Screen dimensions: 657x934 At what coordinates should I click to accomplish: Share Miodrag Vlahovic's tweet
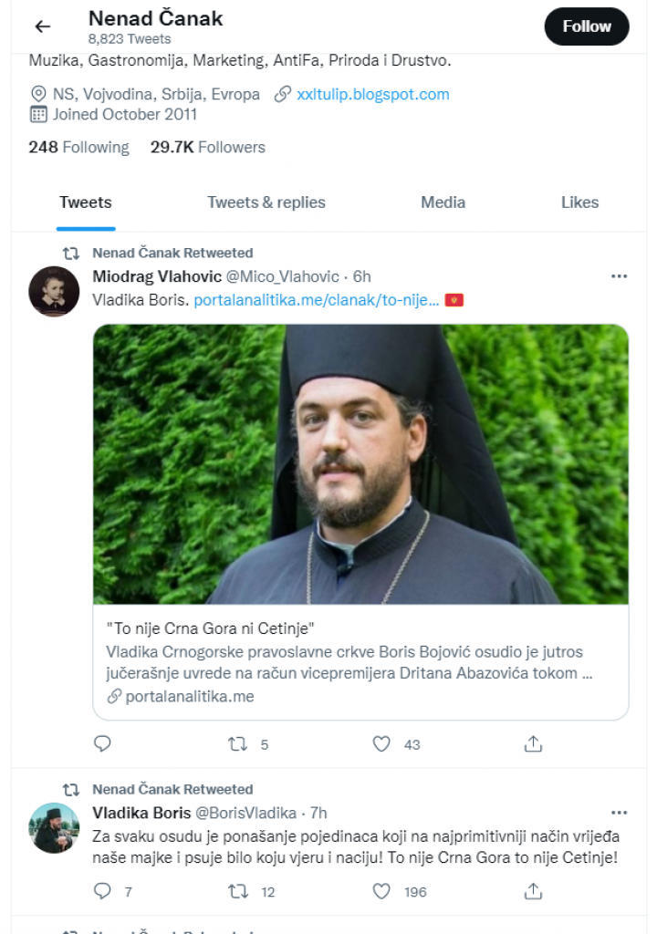[534, 744]
